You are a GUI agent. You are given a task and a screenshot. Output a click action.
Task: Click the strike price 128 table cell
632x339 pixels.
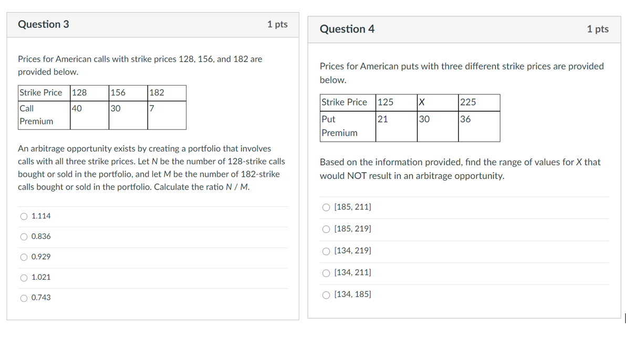pos(89,92)
